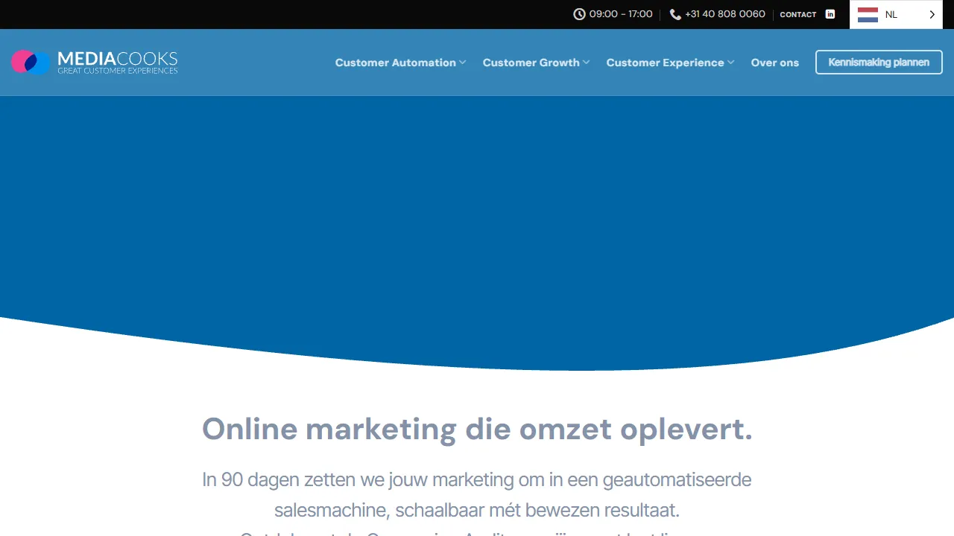Open the CONTACT link

coord(797,14)
